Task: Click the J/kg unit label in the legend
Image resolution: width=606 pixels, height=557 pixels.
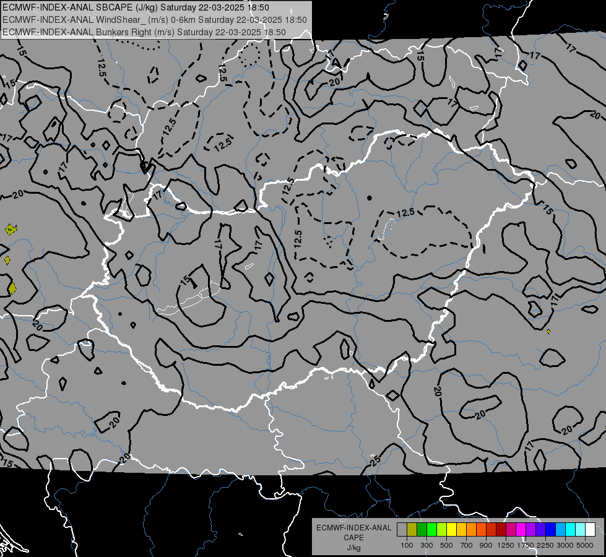Action: click(x=353, y=548)
